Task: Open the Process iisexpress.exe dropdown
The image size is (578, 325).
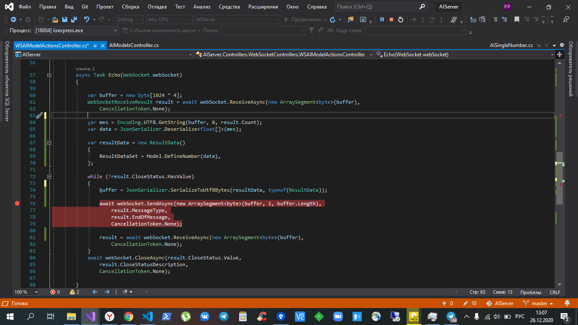Action: pyautogui.click(x=116, y=30)
